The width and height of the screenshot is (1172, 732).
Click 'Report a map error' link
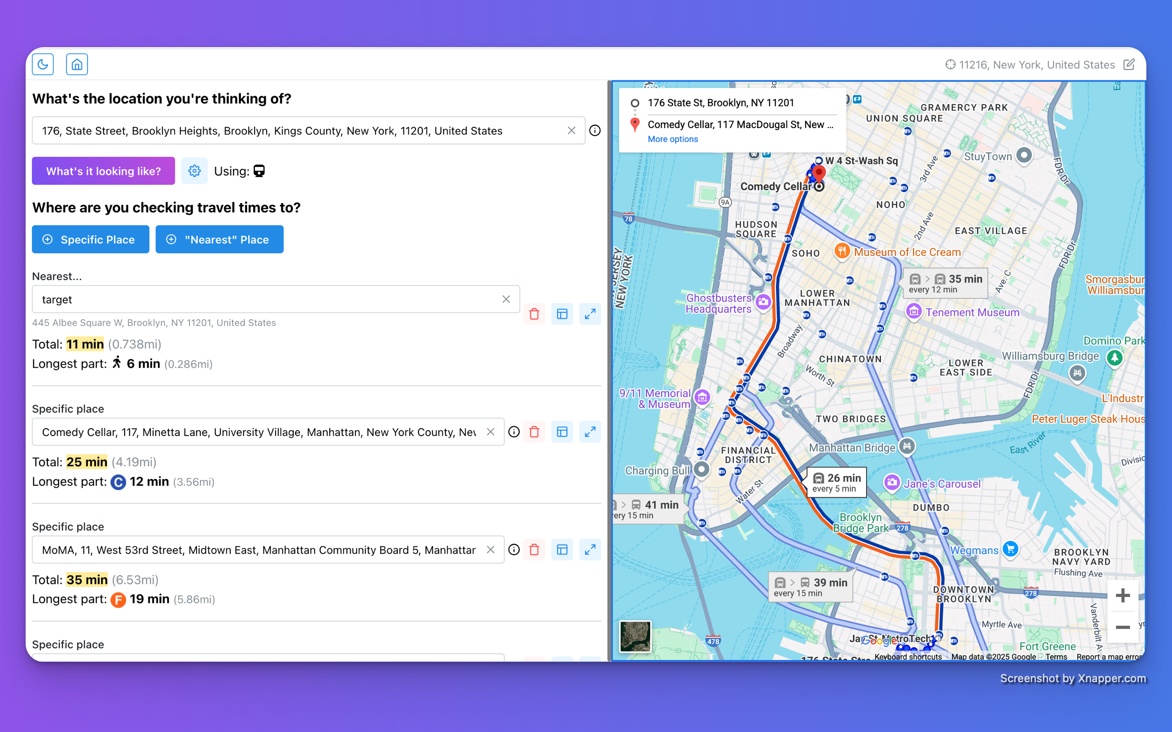point(1109,657)
